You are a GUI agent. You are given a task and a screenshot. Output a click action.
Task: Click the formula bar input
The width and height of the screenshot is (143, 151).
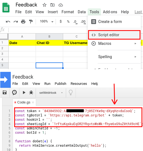click(x=48, y=30)
